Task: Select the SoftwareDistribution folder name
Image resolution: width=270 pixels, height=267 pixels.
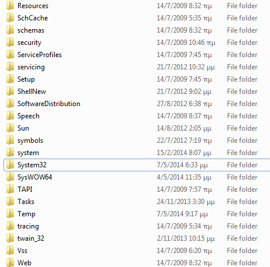Action: [x=49, y=104]
